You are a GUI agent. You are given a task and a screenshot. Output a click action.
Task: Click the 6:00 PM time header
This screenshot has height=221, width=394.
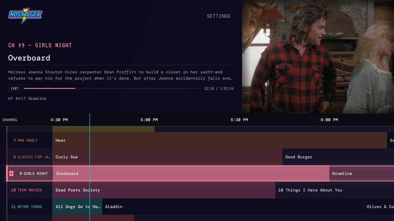pyautogui.click(x=329, y=120)
